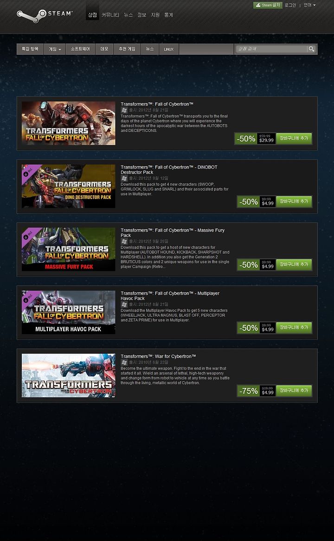Add Fall of Cybertron $29.99 to cart

(x=294, y=139)
